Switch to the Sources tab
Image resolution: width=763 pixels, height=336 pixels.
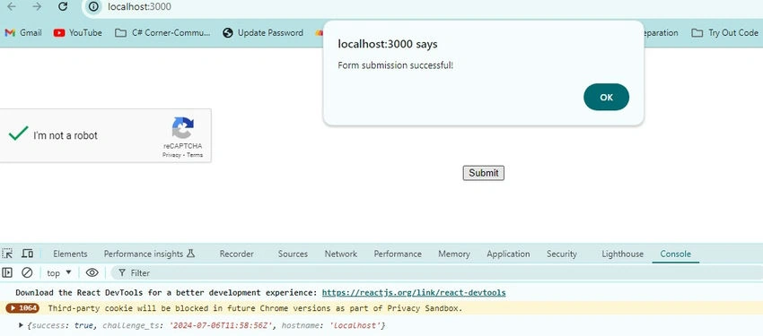293,254
